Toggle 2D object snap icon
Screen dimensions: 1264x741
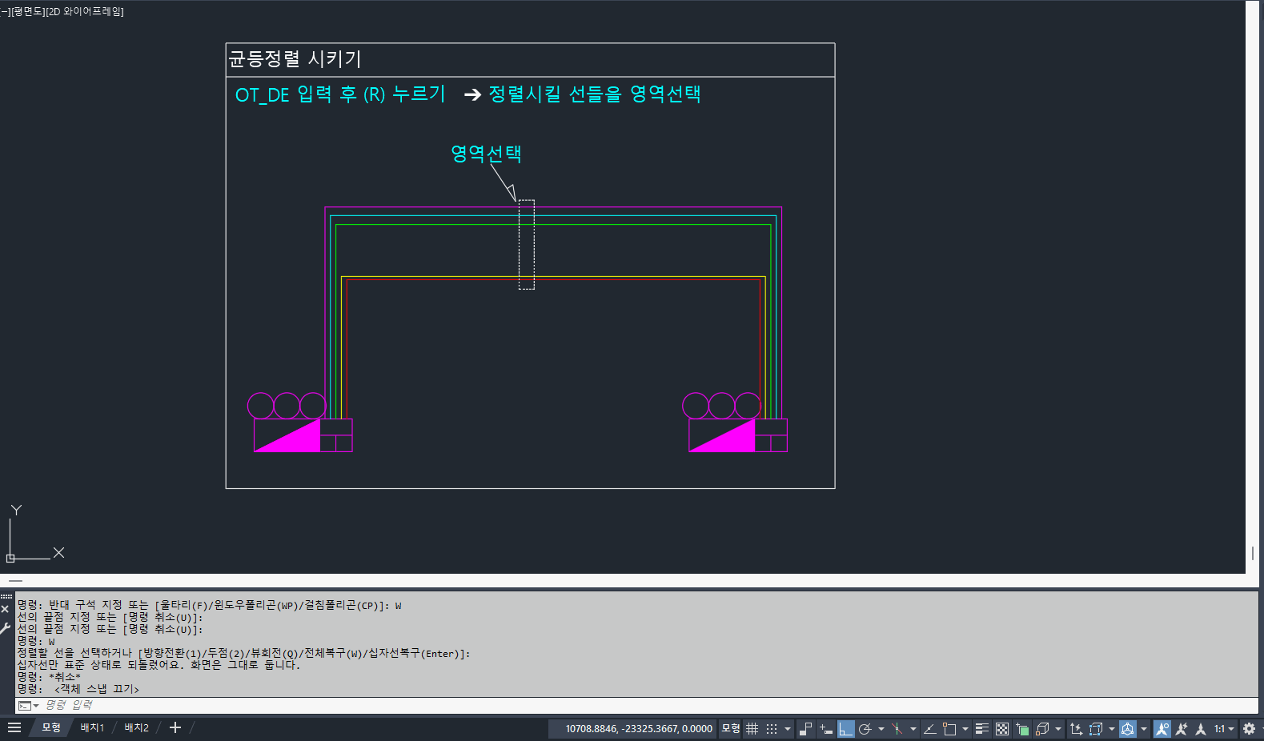949,729
